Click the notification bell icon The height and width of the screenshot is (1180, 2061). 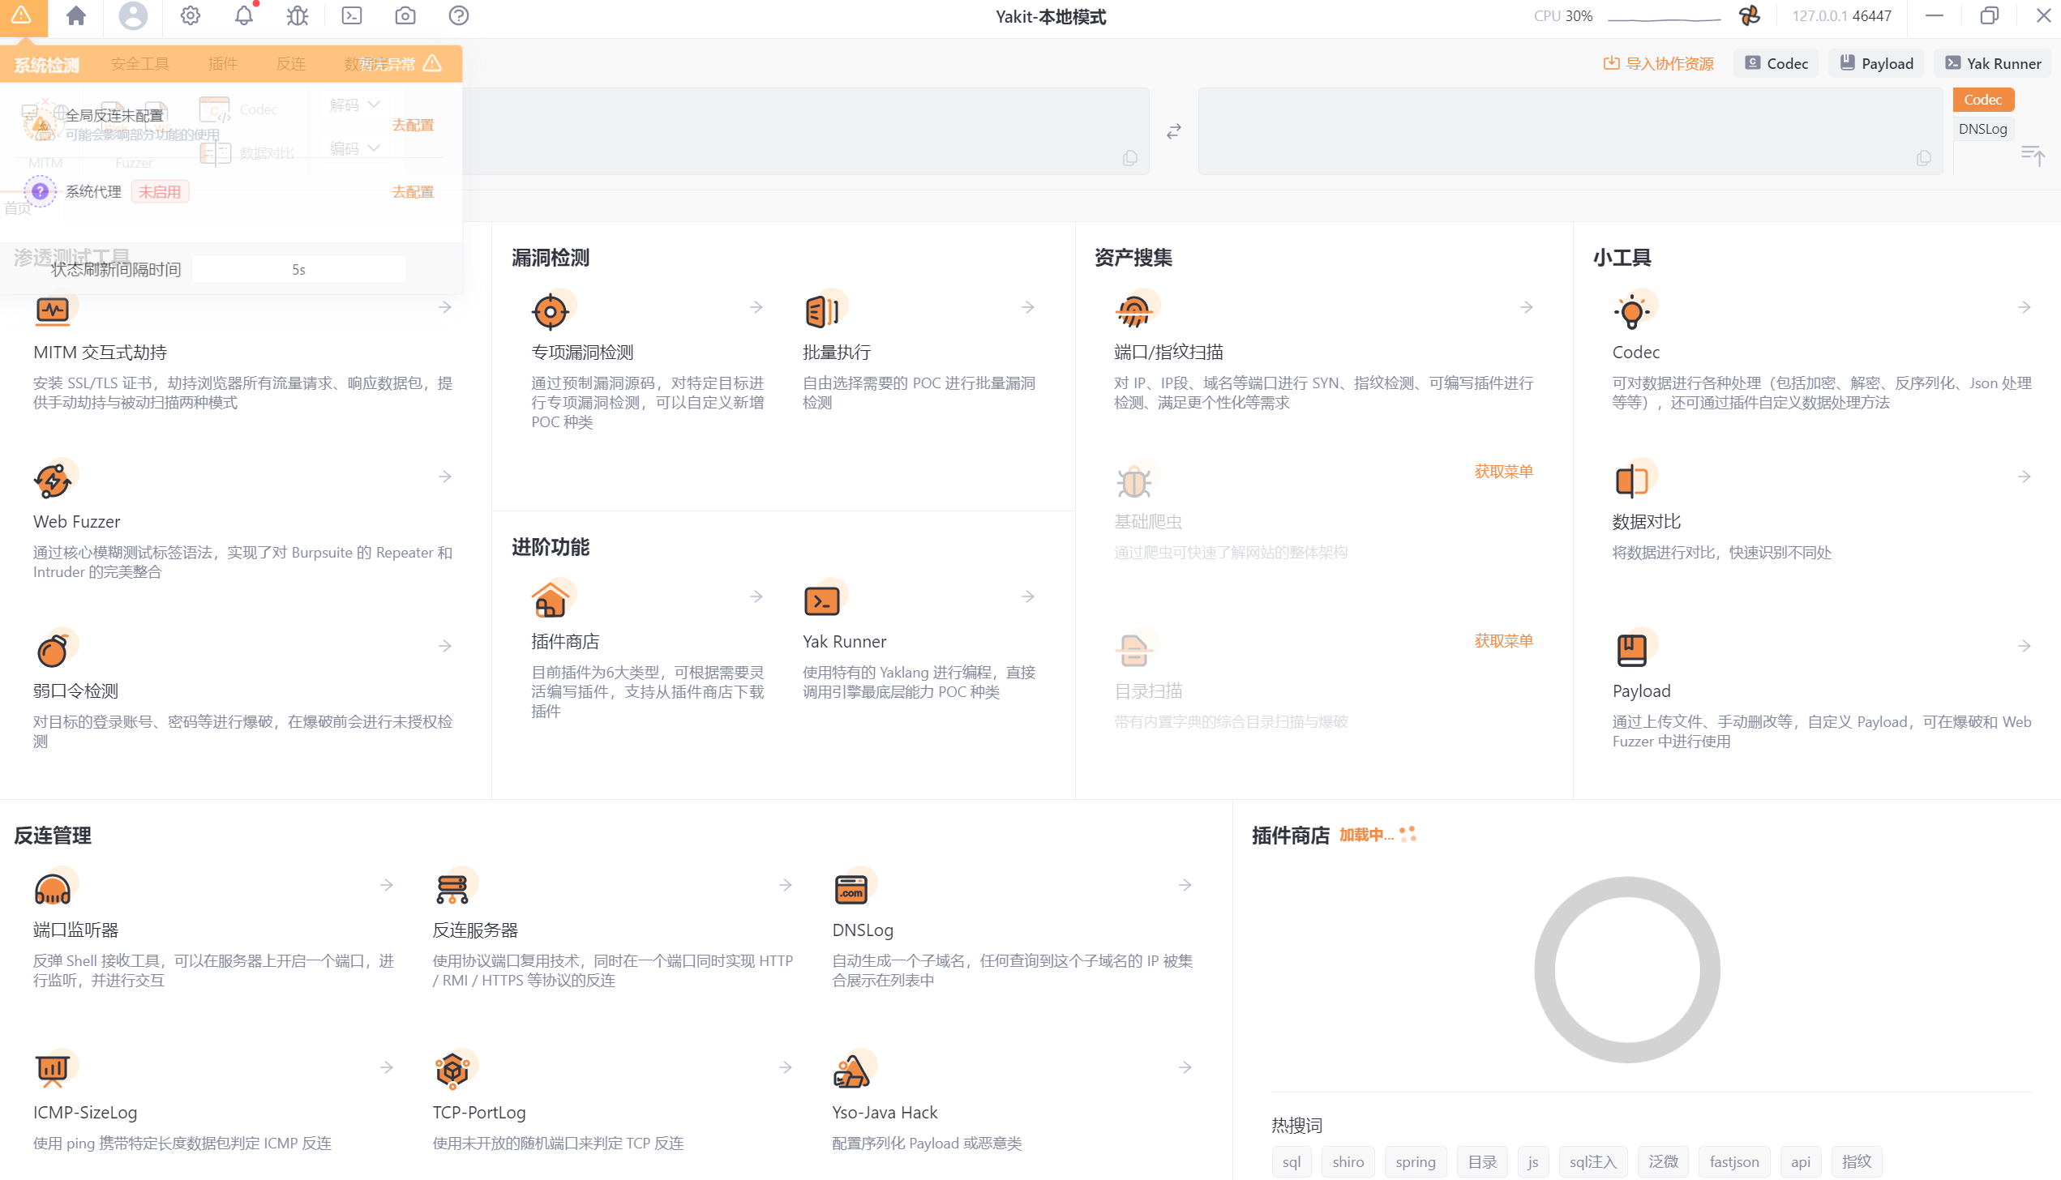click(x=243, y=16)
